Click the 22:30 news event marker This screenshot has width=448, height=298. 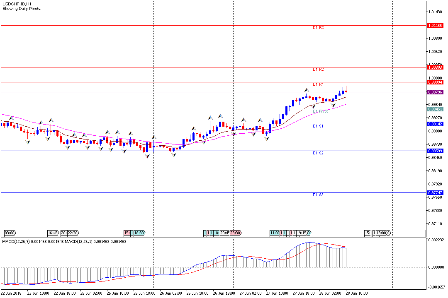(x=73, y=233)
